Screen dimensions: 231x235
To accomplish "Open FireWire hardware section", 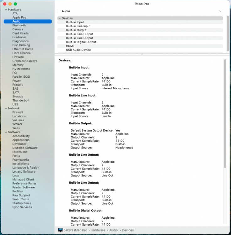I will click(18, 57).
